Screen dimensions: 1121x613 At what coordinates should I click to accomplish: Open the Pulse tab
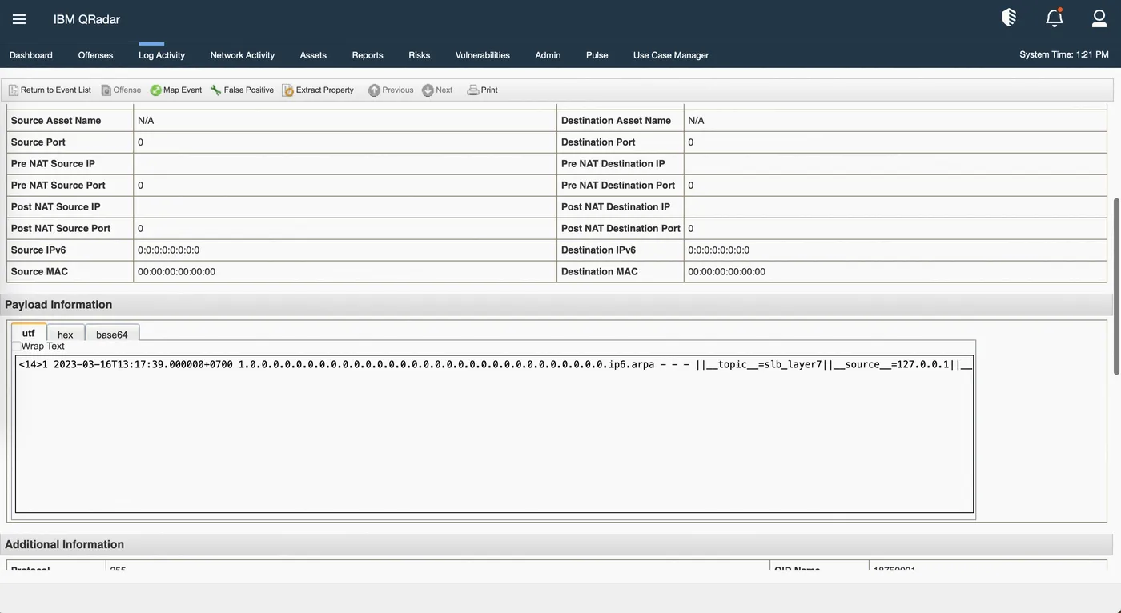597,55
